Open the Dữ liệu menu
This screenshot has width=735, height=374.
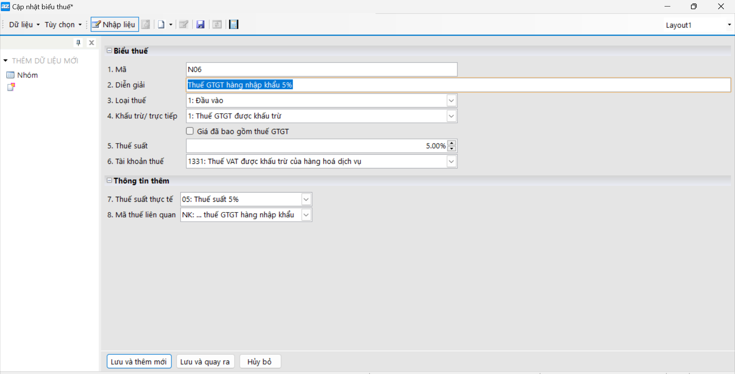coord(24,24)
